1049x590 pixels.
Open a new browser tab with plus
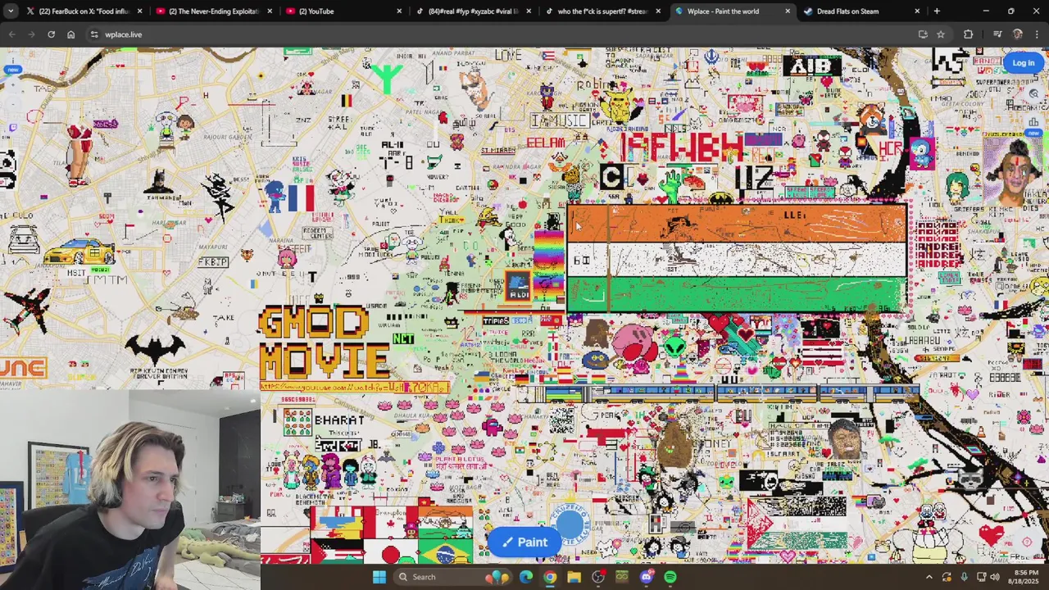pos(937,11)
